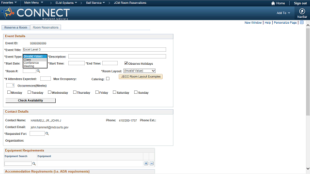Click Check Availability button
The image size is (310, 174).
(31, 101)
